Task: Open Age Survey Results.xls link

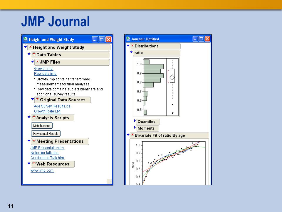Action: coord(52,106)
